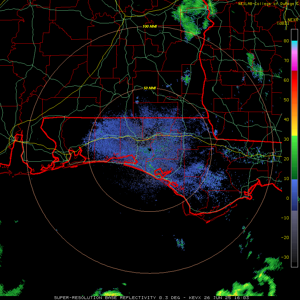
Task: Click the -20 value on the dBZ scale
Action: click(285, 237)
